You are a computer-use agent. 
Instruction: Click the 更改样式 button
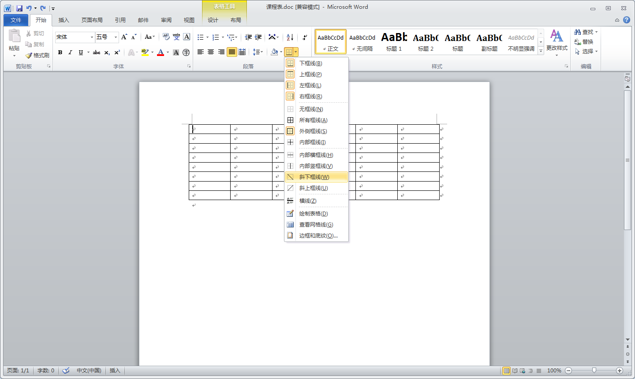click(557, 43)
